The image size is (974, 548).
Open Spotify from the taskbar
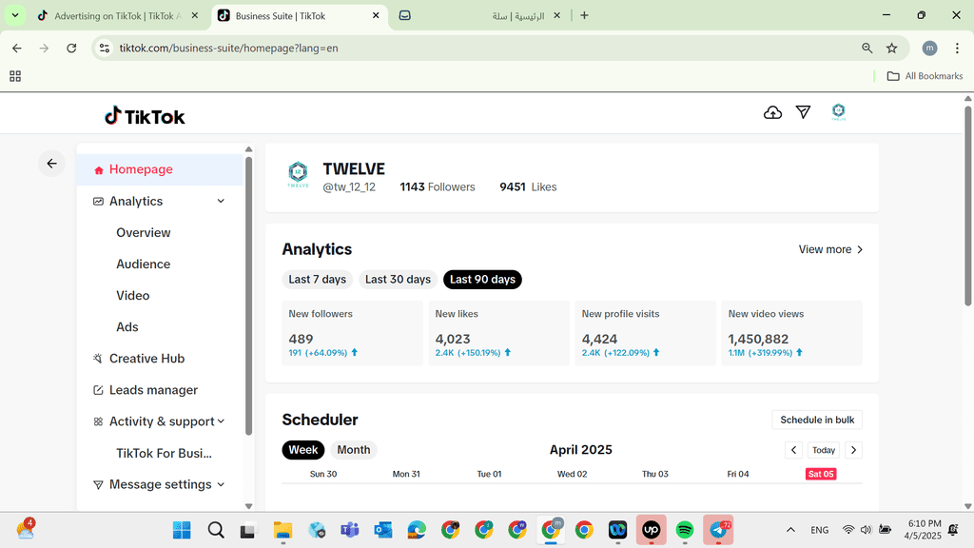(685, 530)
